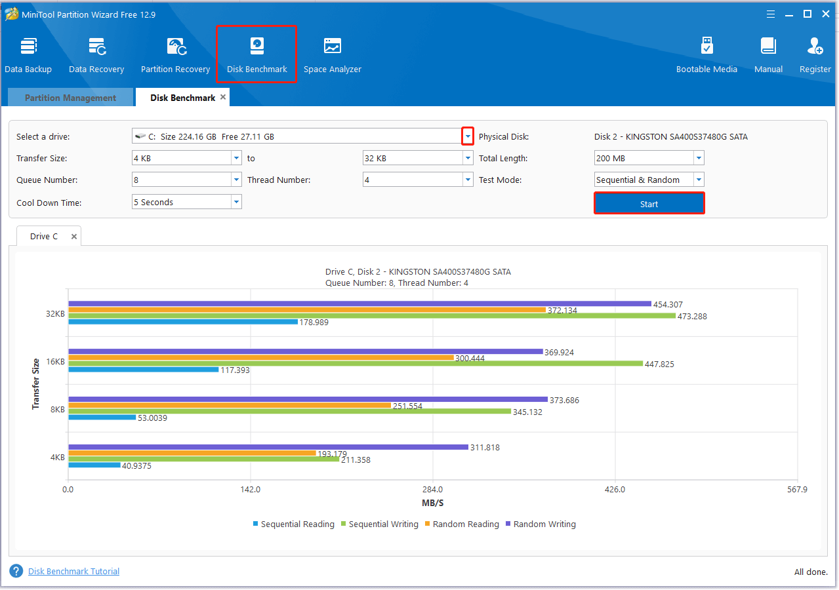Toggle the Sequential Reading legend swatch
Viewport: 839px width, 590px height.
[256, 524]
